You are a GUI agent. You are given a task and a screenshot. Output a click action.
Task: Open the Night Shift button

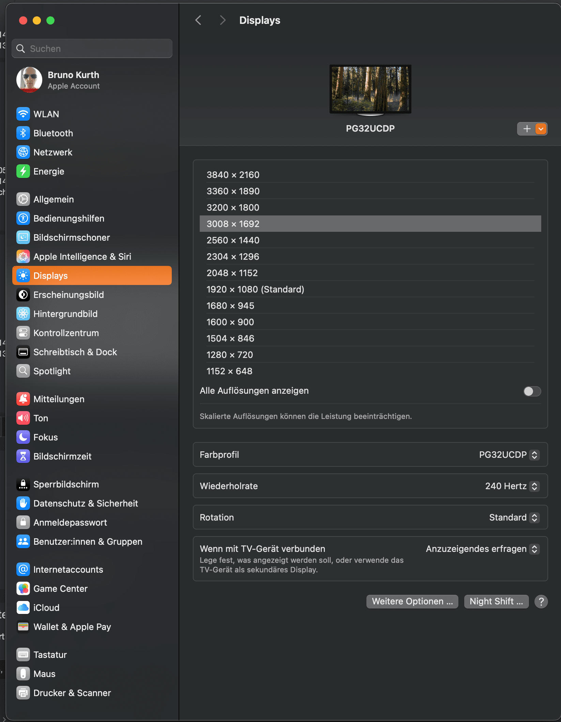tap(496, 601)
